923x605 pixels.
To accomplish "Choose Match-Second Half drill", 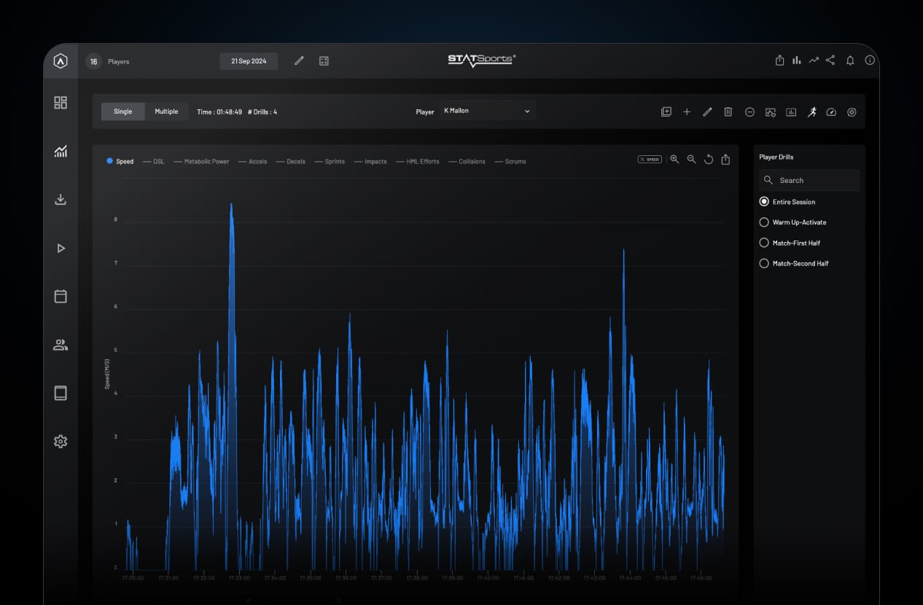I will point(794,263).
